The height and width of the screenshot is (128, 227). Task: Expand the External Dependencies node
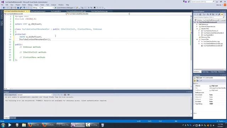[x=197, y=27]
